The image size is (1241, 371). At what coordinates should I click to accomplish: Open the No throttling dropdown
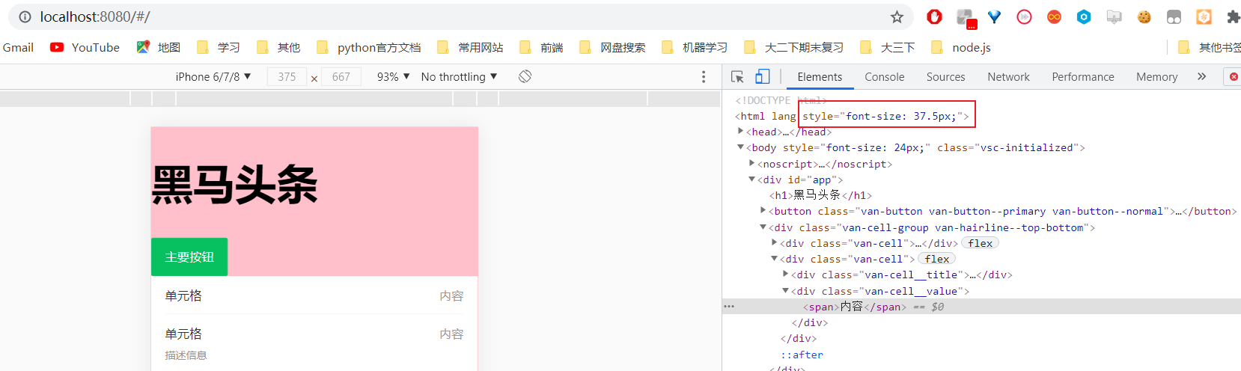(459, 76)
